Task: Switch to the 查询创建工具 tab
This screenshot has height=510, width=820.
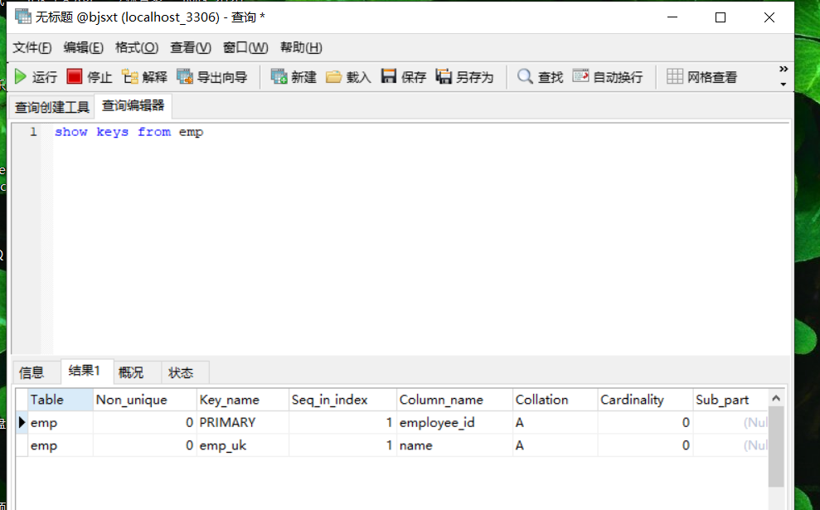Action: click(51, 107)
